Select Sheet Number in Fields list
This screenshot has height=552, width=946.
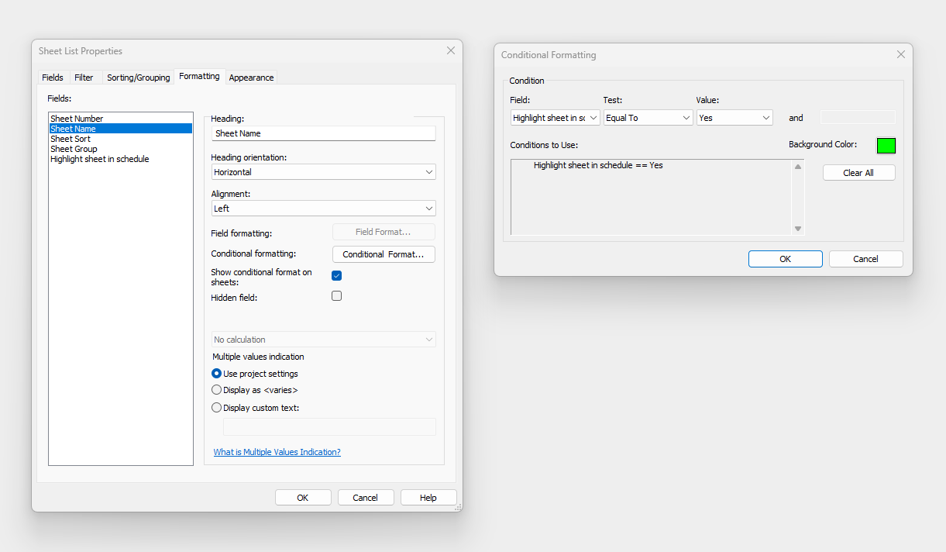[120, 119]
